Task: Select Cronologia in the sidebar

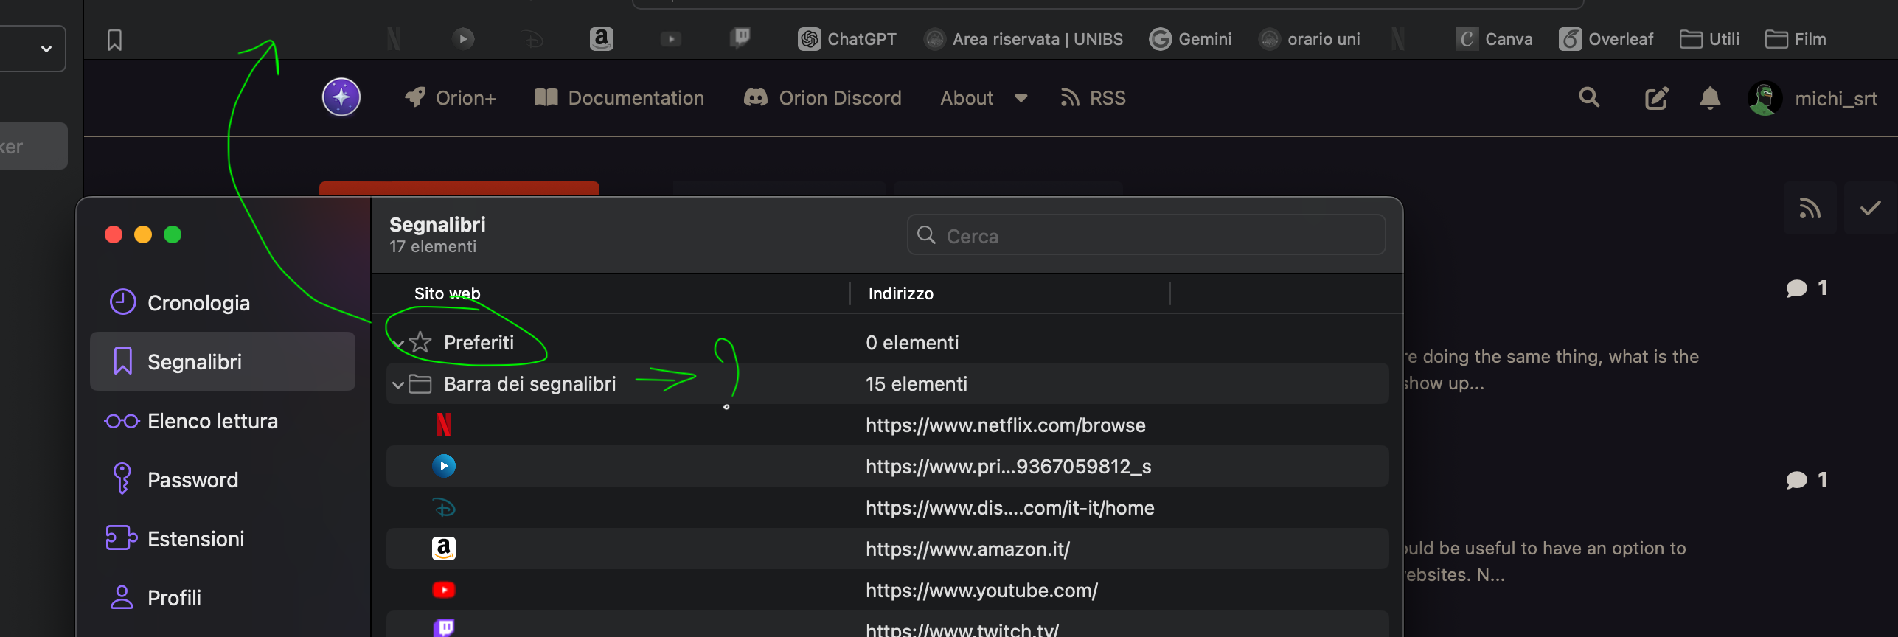Action: [x=198, y=303]
